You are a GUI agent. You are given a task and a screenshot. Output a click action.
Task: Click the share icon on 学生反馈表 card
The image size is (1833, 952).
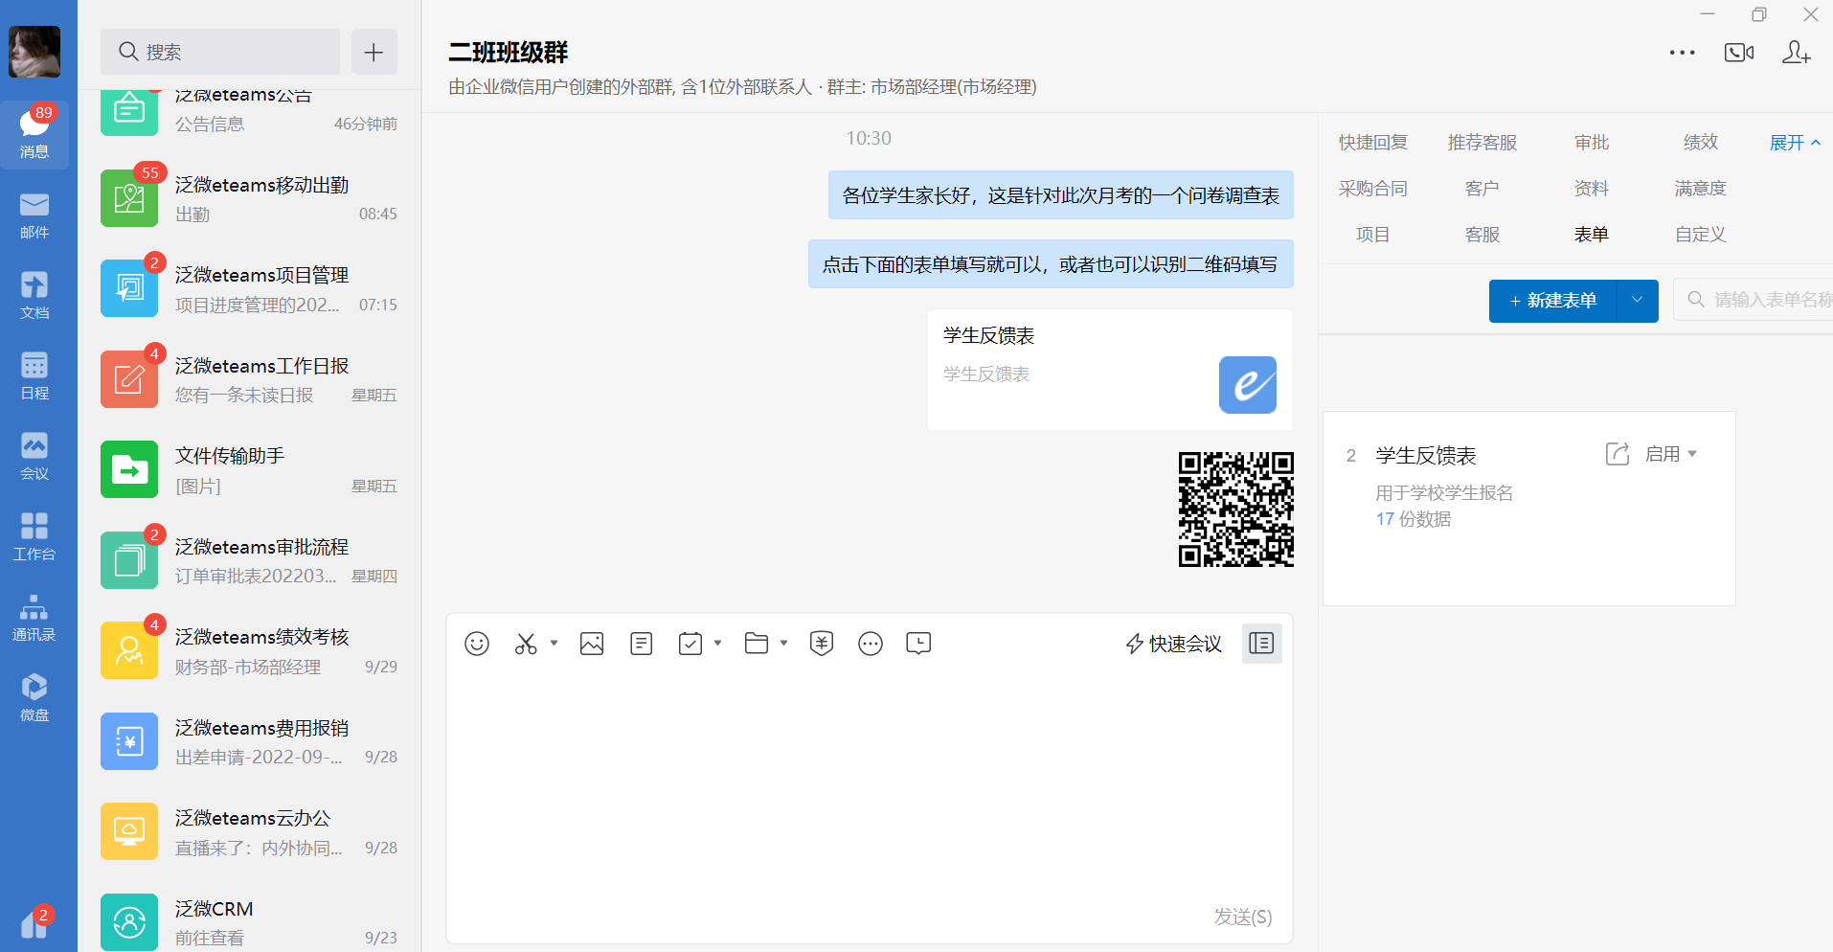tap(1618, 454)
